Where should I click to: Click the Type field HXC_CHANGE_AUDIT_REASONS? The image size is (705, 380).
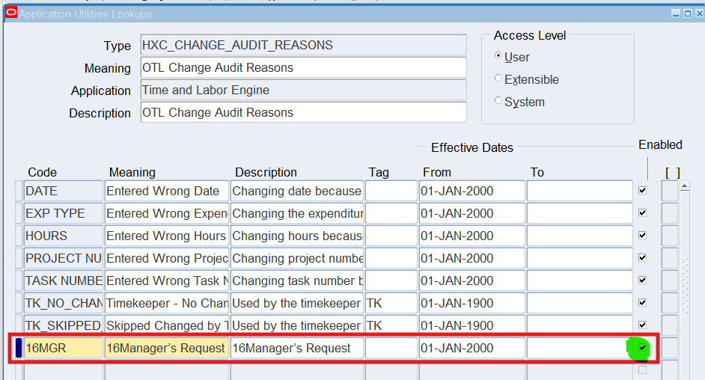click(303, 46)
